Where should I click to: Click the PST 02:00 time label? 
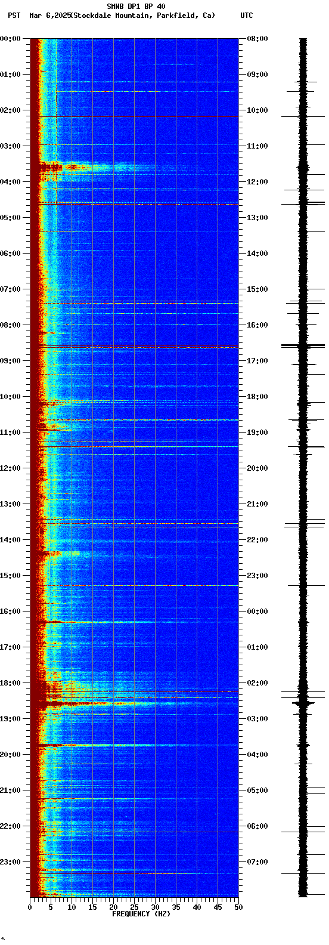(x=10, y=110)
